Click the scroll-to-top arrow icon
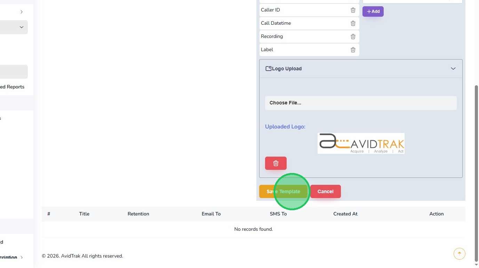This screenshot has height=268, width=479. click(x=460, y=253)
